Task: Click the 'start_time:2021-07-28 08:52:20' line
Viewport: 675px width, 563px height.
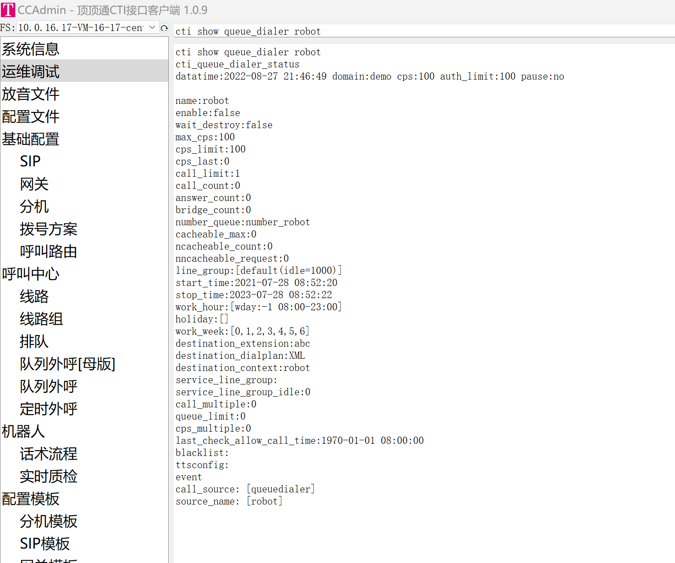Action: (x=256, y=283)
